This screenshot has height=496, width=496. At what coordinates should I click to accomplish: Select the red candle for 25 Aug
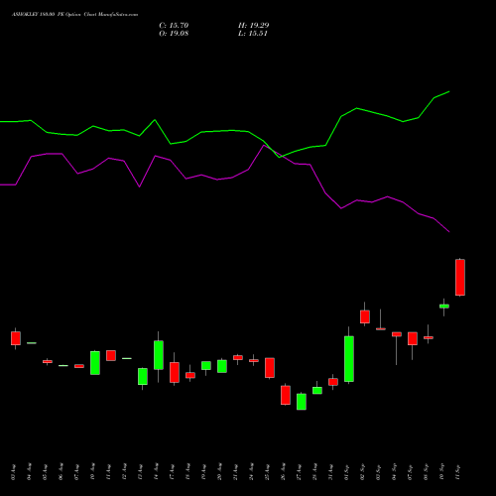[270, 368]
